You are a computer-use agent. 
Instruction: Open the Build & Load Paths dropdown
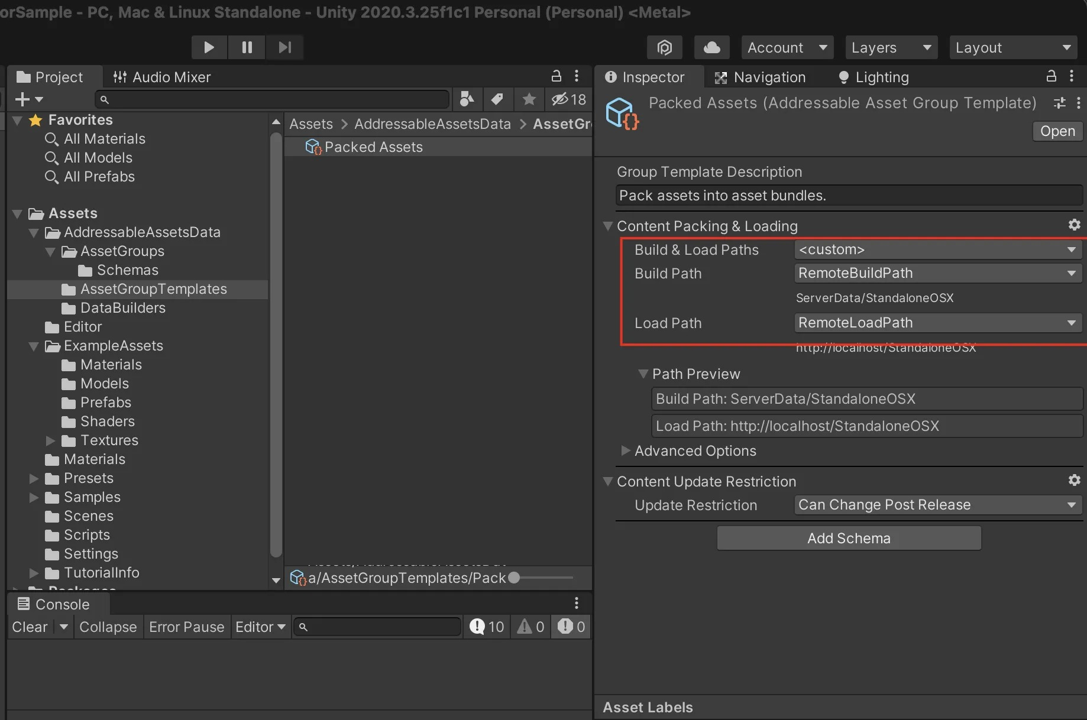tap(938, 249)
